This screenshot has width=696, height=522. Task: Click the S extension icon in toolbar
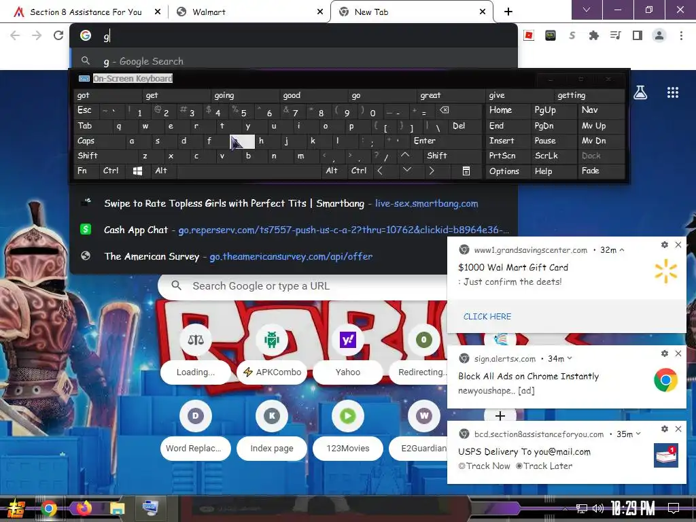[x=572, y=35]
